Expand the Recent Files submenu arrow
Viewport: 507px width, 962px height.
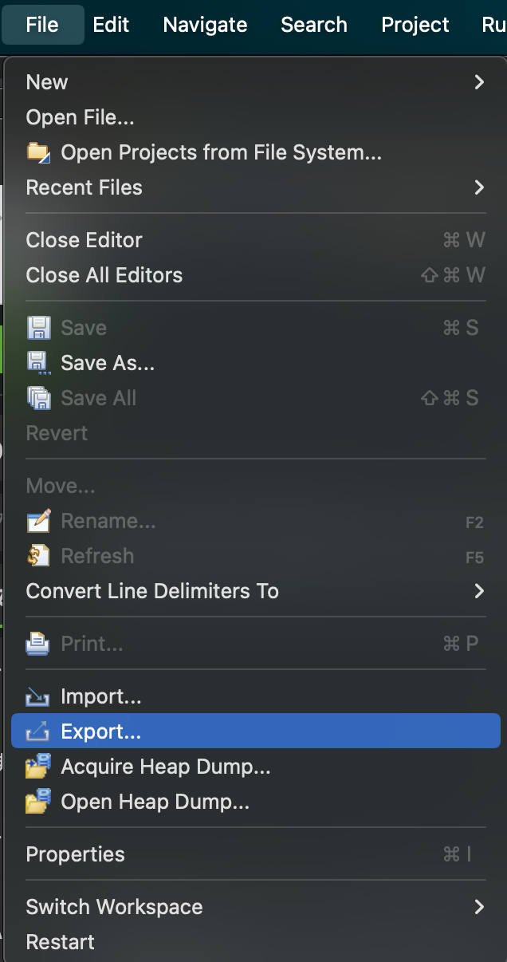479,187
